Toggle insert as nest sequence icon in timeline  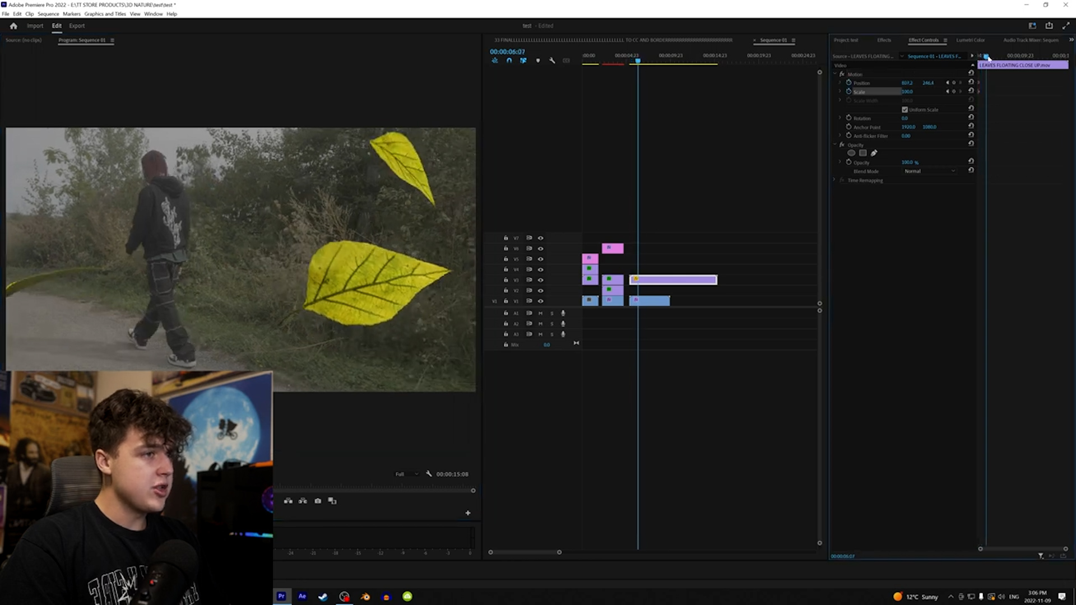point(495,61)
